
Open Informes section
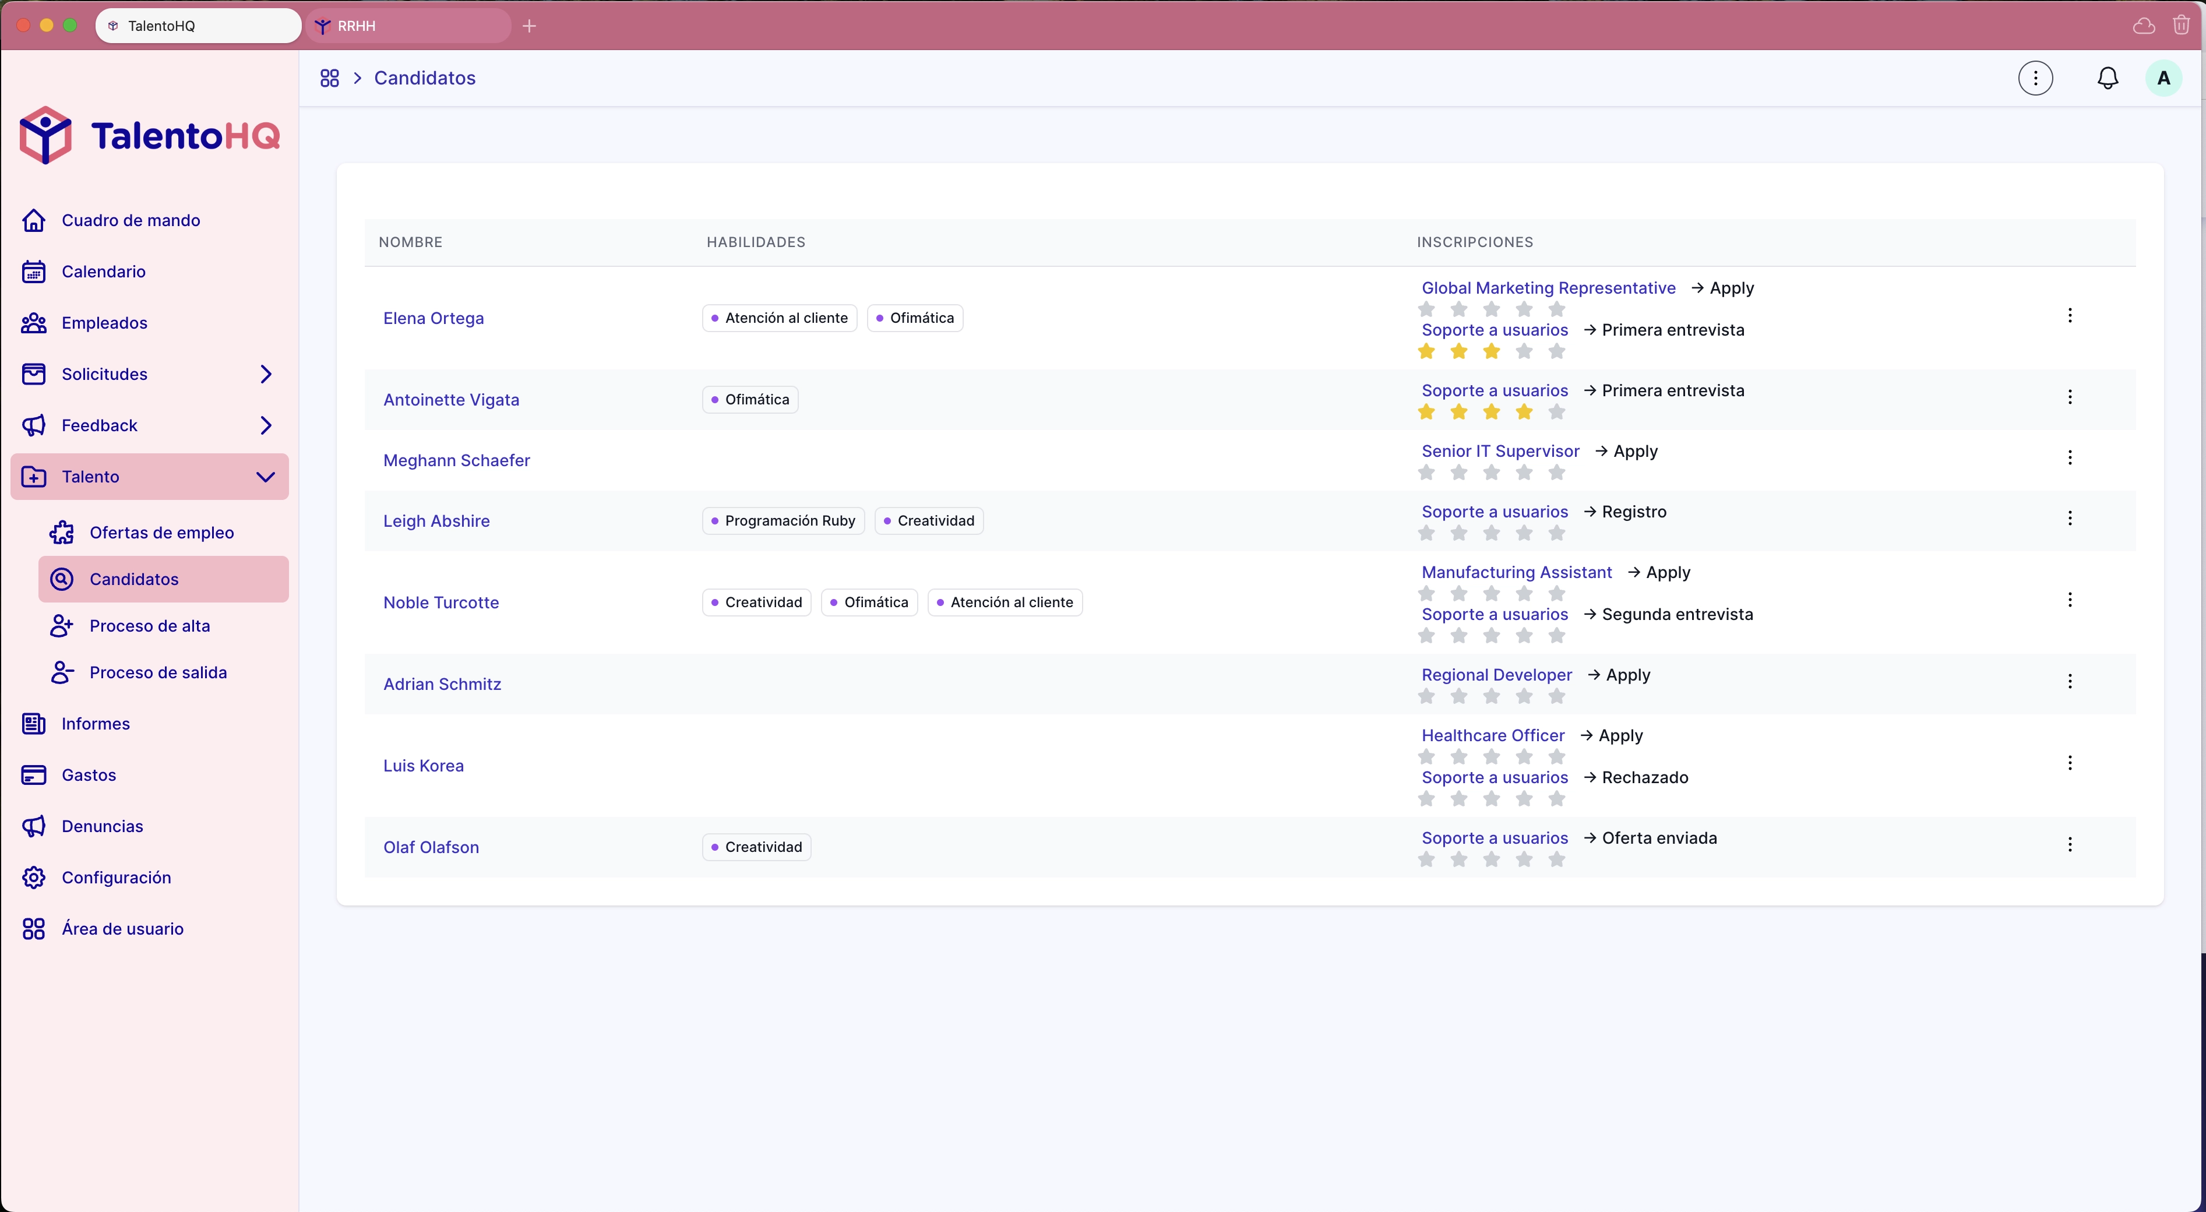[x=94, y=723]
